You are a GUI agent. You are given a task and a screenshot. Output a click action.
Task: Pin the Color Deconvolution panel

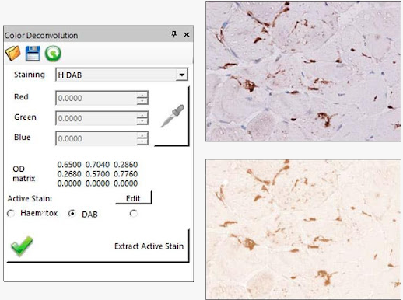pos(174,34)
